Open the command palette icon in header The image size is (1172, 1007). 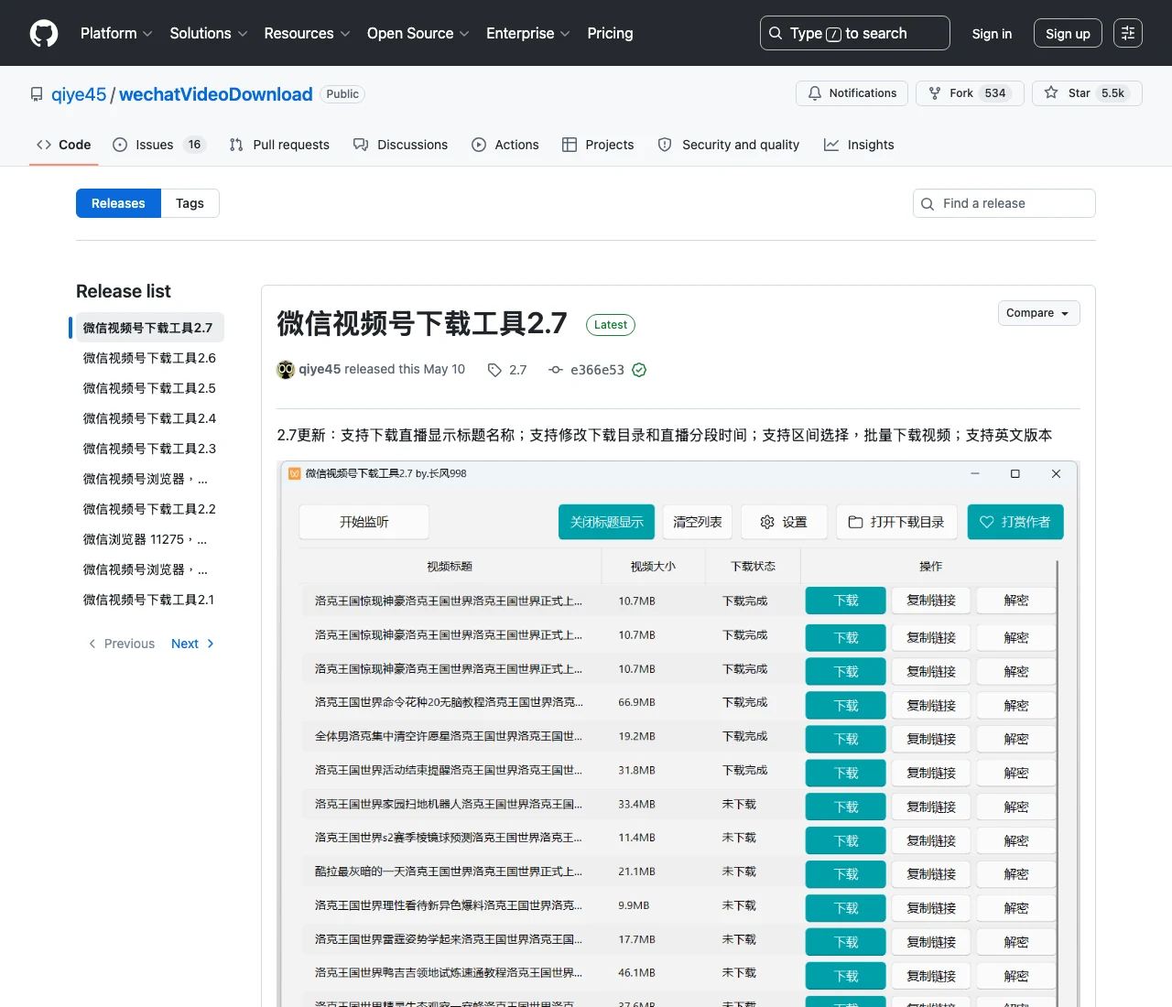pos(1128,33)
